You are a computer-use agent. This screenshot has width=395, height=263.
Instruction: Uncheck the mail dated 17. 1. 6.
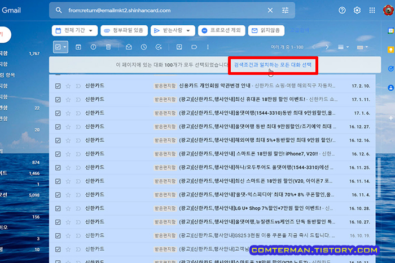click(x=58, y=113)
